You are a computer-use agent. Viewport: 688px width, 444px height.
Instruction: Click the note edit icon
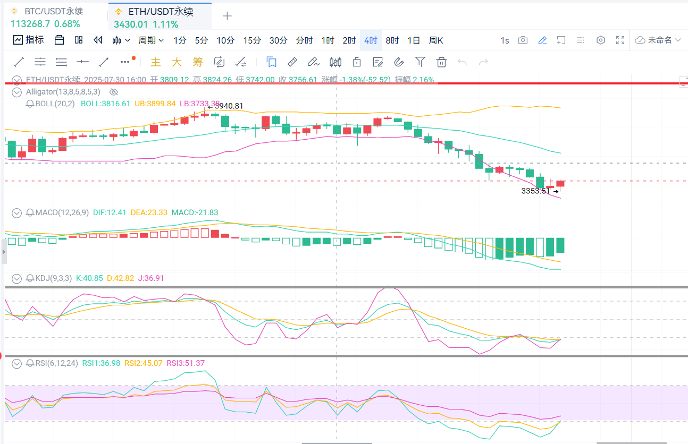[x=378, y=62]
